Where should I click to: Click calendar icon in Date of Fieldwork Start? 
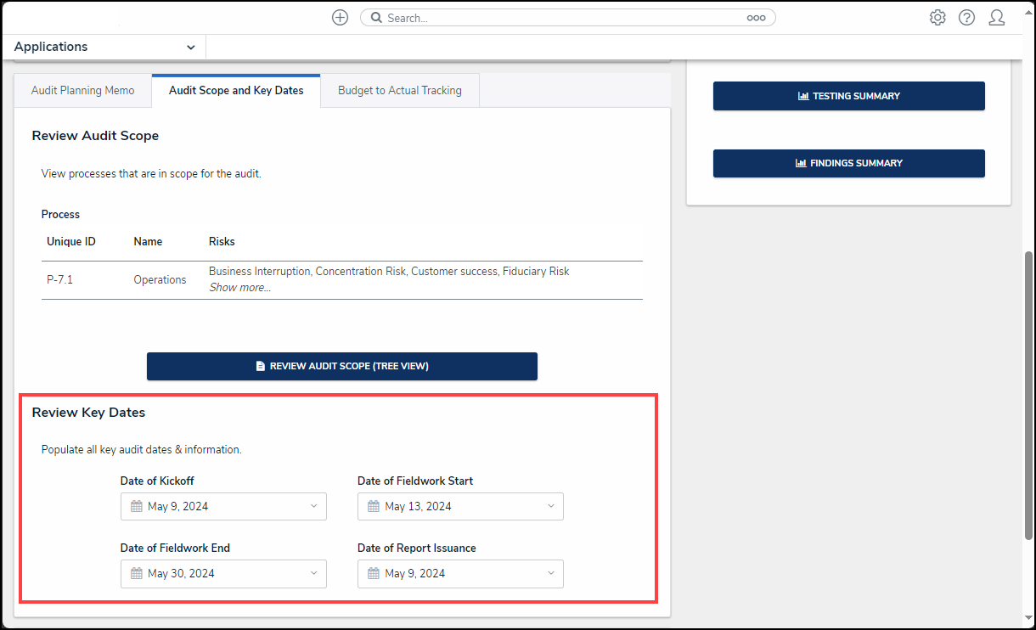(374, 506)
